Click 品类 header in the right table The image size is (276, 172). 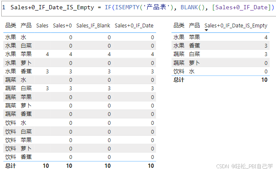tap(179, 26)
